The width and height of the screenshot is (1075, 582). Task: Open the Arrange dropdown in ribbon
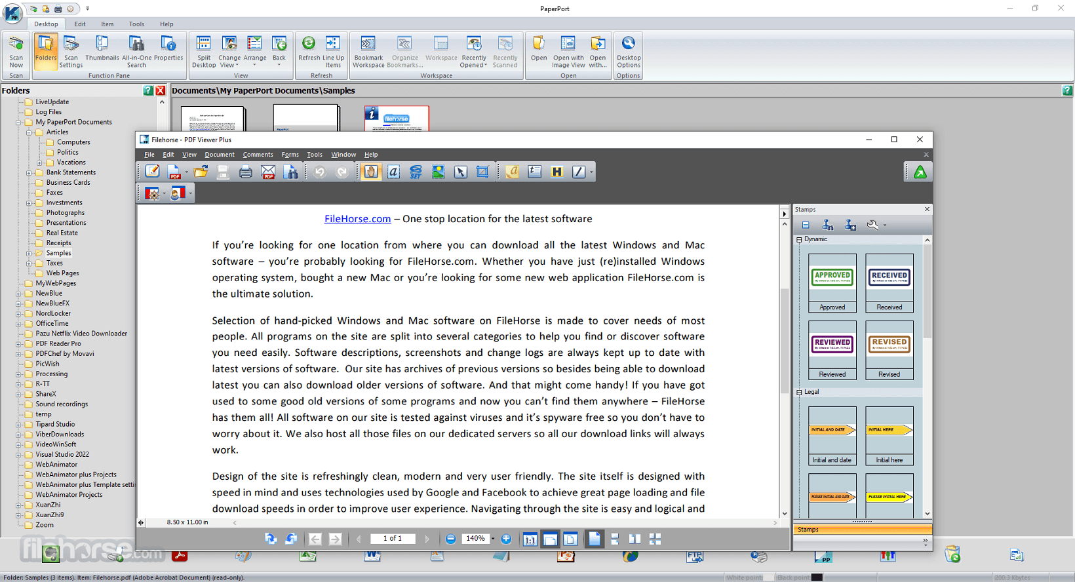pyautogui.click(x=255, y=51)
